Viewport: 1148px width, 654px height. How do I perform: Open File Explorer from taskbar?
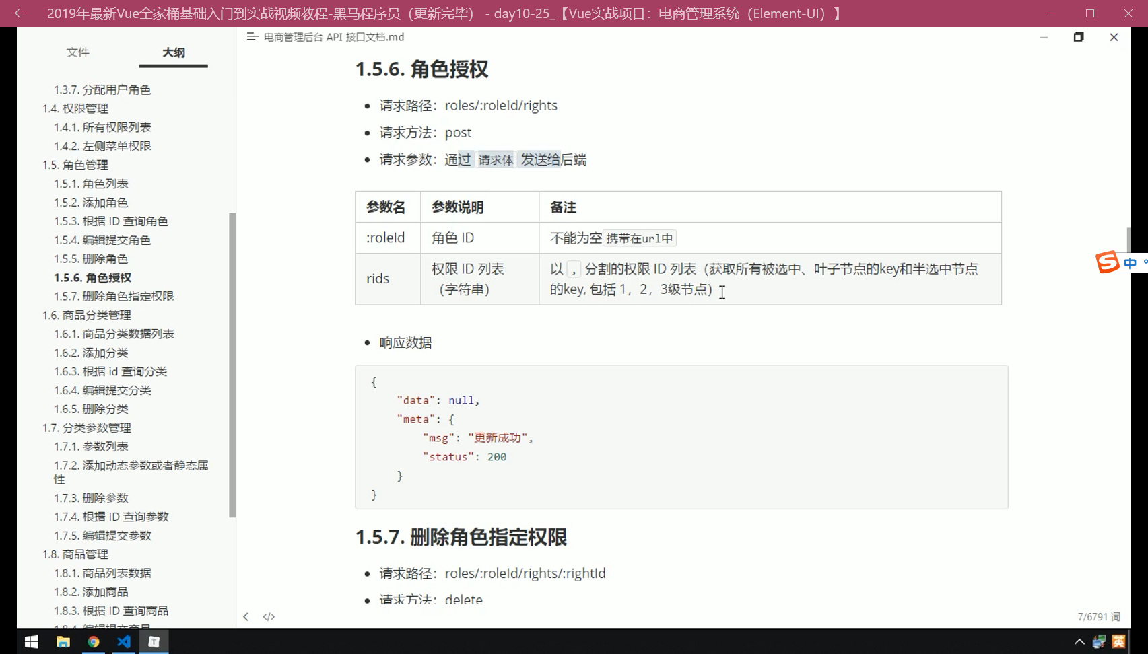tap(63, 642)
